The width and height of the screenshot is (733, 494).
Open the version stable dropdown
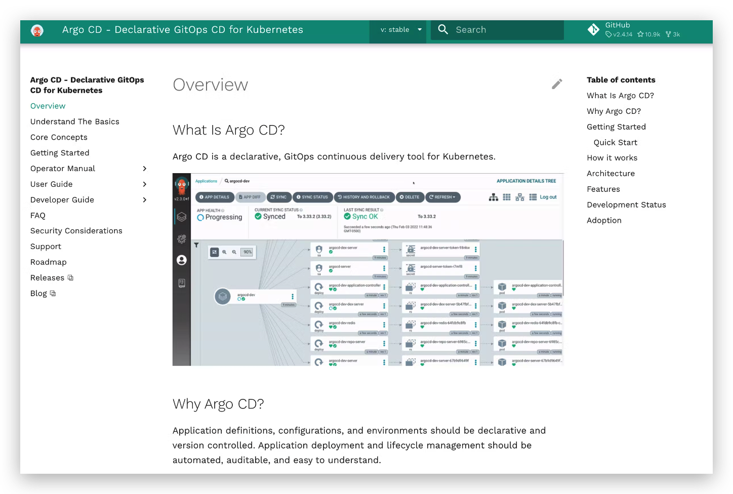(400, 30)
